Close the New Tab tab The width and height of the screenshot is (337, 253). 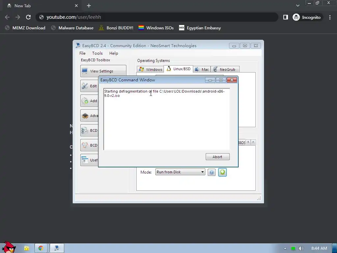point(76,6)
